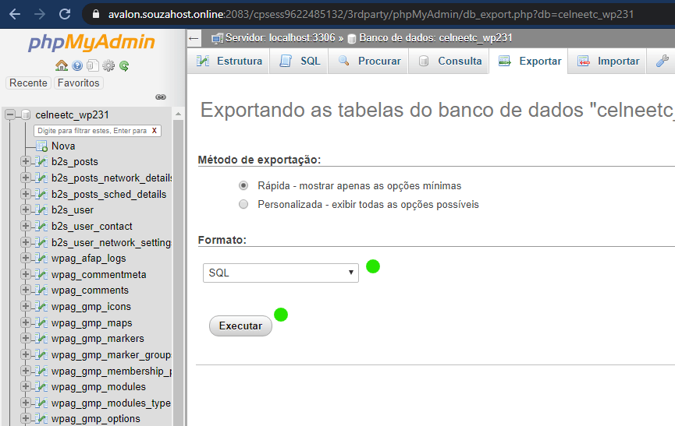Screen dimensions: 675x426
Task: Open Servidor localhost:3306 breadcrumb link
Action: tap(280, 38)
